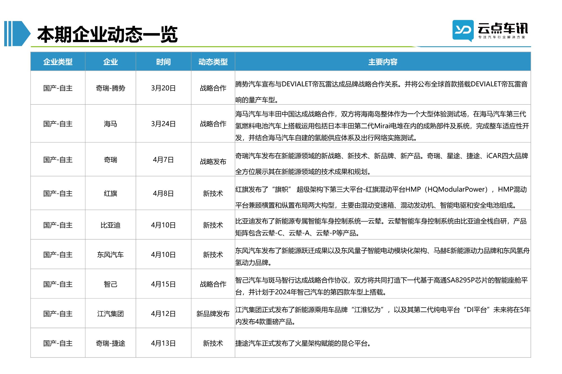
Task: Select the 3月20日 date cell
Action: [x=164, y=88]
